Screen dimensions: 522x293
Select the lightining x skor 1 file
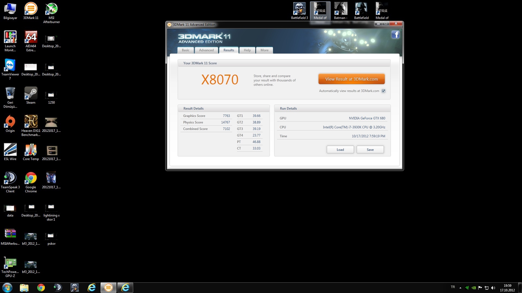(x=51, y=213)
